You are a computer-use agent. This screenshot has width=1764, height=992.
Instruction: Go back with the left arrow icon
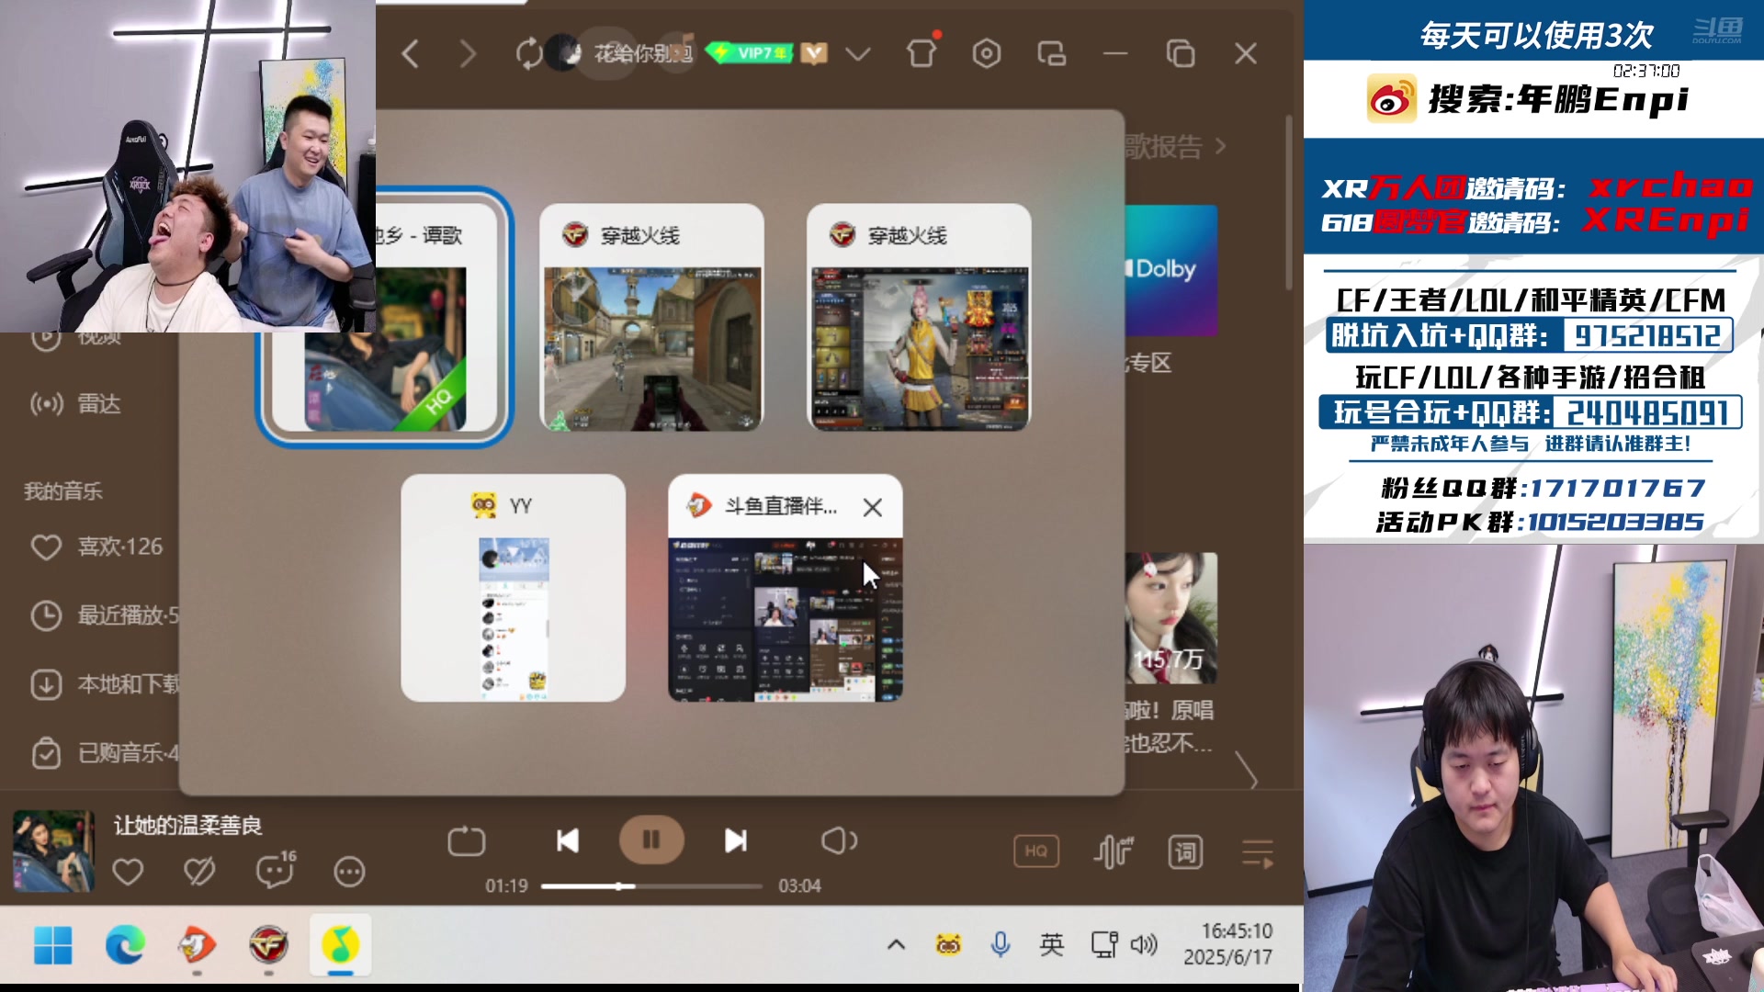[410, 54]
